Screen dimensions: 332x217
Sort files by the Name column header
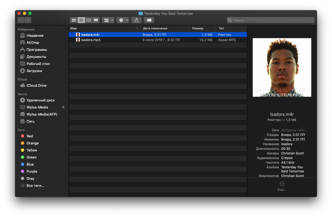[103, 28]
